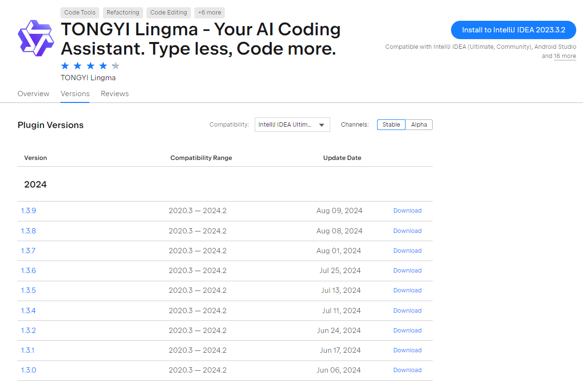Click Install to IntelliJ IDEA 2023.3.2 button
The height and width of the screenshot is (390, 583).
point(513,30)
